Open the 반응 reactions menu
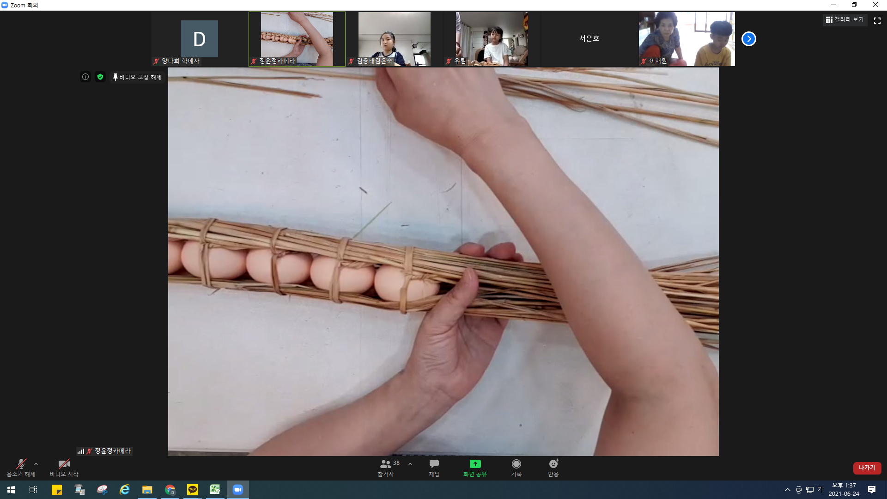Screen dimensions: 887x499 pos(553,468)
